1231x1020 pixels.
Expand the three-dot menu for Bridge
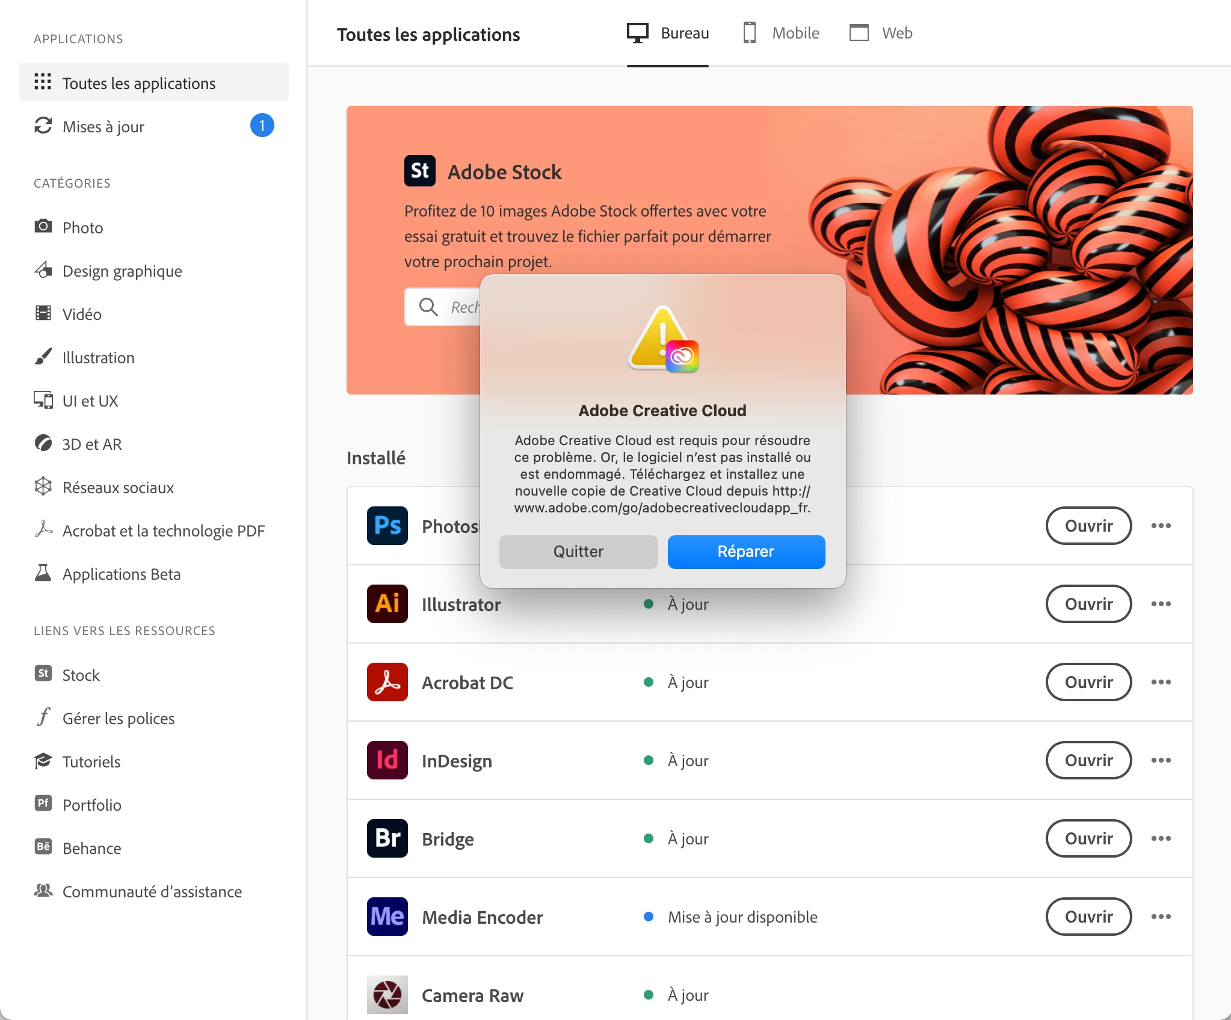coord(1161,838)
